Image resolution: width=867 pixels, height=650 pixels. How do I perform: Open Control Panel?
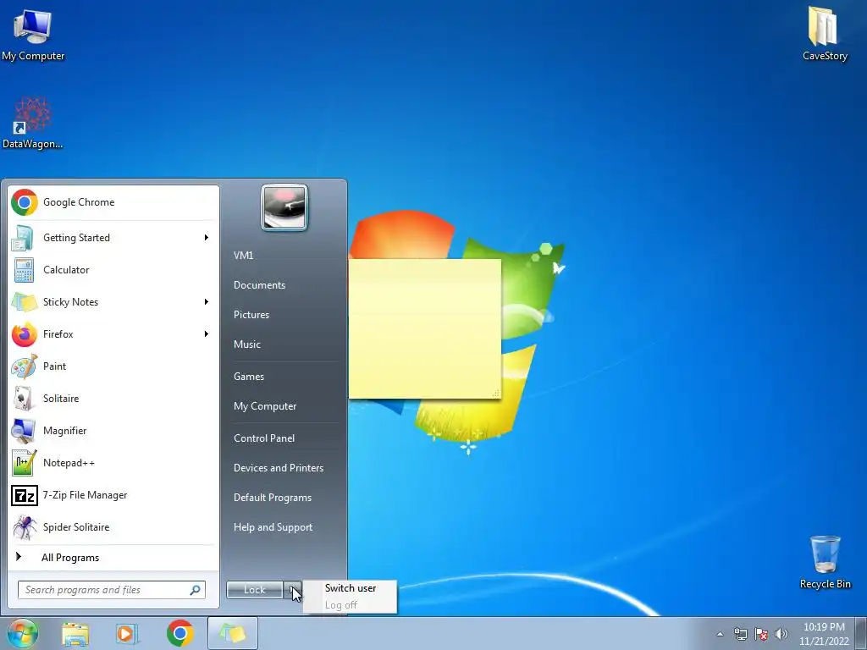coord(264,438)
